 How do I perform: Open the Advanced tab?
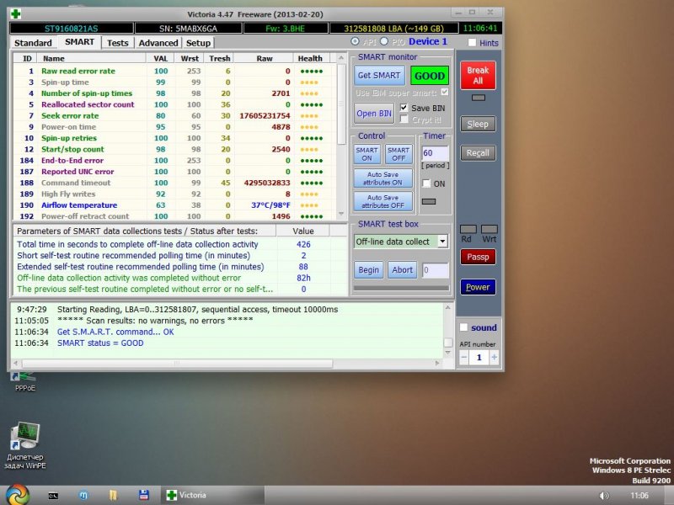click(158, 43)
